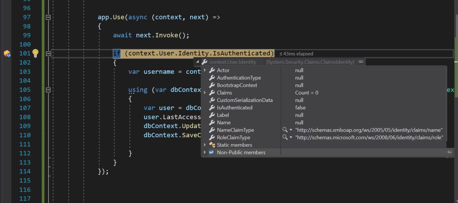This screenshot has height=203, width=458.
Task: Click the microsoft.com claims/role URL value
Action: pos(369,138)
